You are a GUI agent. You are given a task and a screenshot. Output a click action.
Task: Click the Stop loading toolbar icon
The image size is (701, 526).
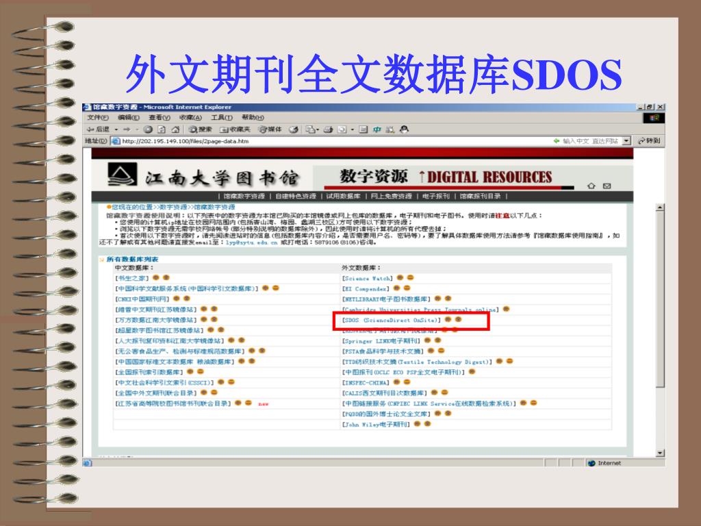148,129
